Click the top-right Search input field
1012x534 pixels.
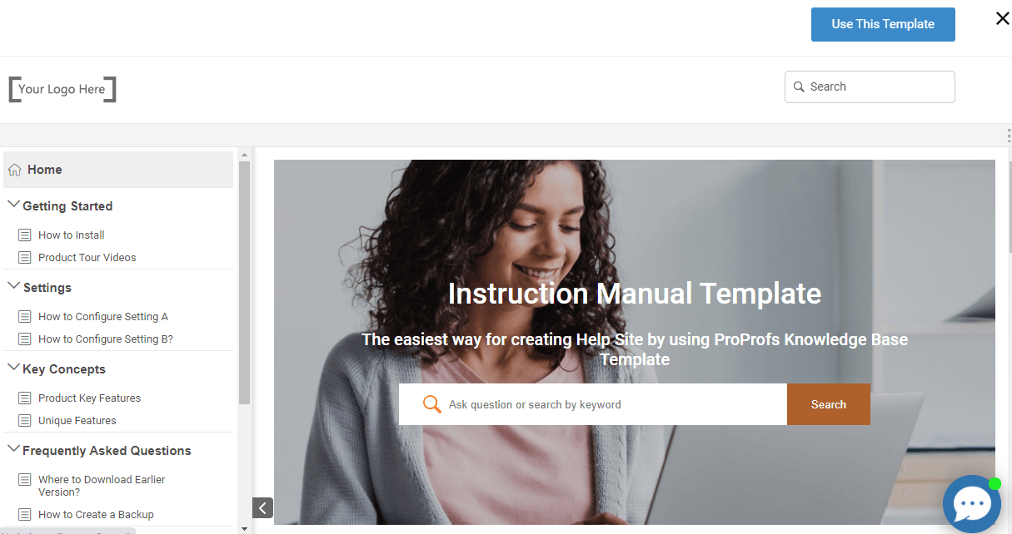(870, 87)
